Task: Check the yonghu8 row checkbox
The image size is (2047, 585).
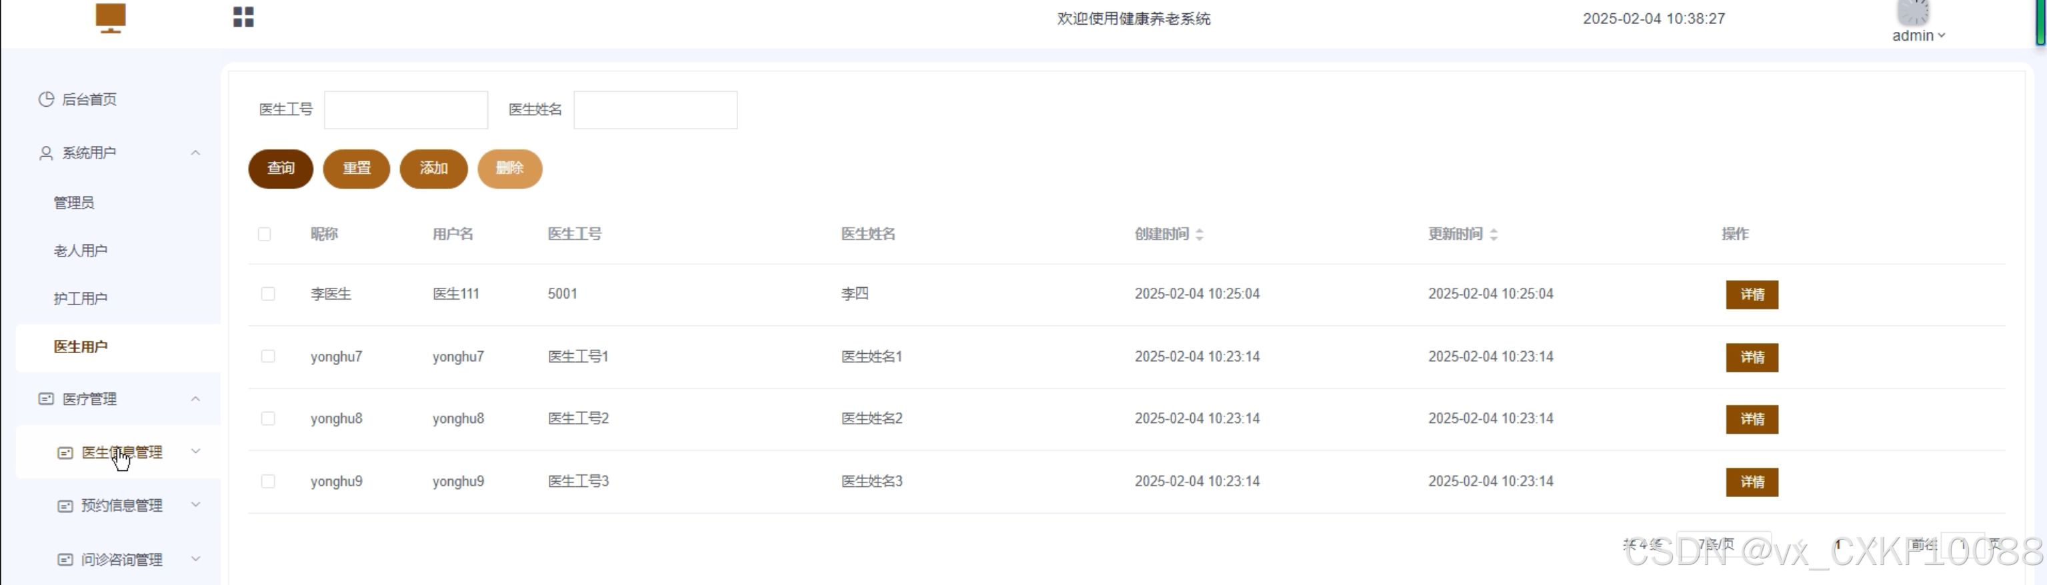Action: point(268,418)
